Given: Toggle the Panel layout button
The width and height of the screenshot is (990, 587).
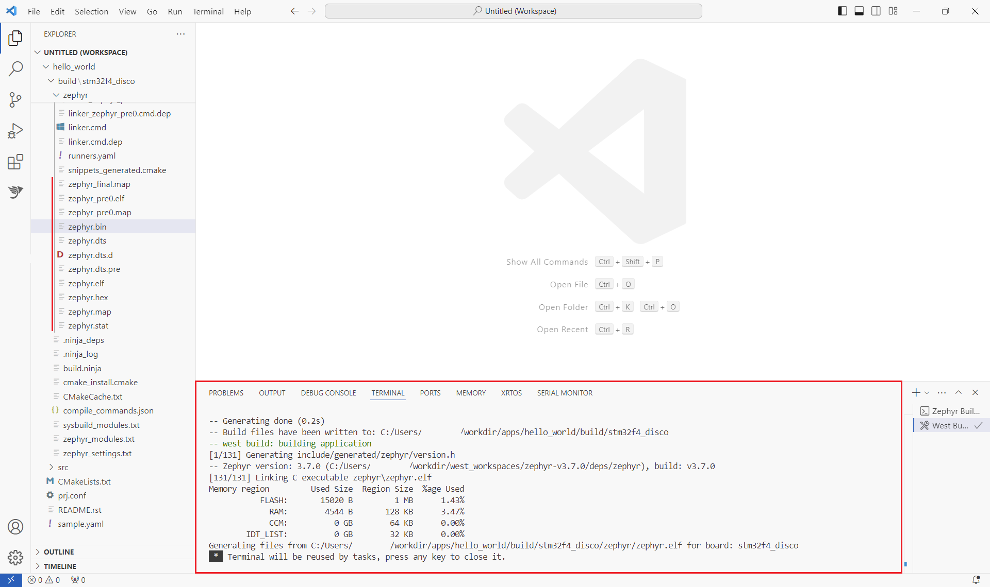Looking at the screenshot, I should pyautogui.click(x=859, y=11).
